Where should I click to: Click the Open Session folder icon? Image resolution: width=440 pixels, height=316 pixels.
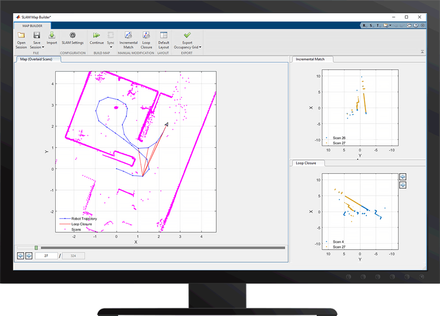(21, 35)
